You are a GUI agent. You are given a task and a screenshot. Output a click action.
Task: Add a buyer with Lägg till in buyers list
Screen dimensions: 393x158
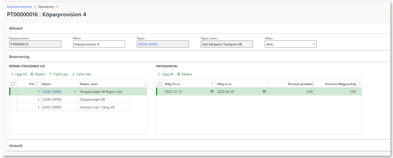[x=18, y=74]
